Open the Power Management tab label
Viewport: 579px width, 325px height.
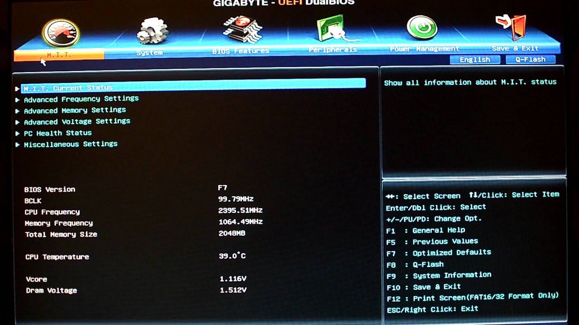pos(425,49)
